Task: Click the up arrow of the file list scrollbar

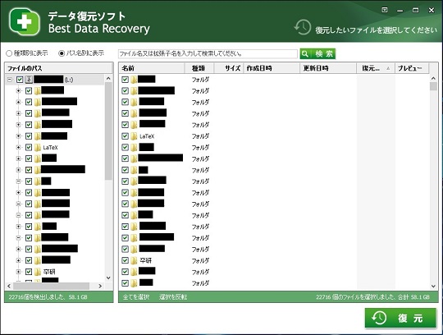Action: 433,78
